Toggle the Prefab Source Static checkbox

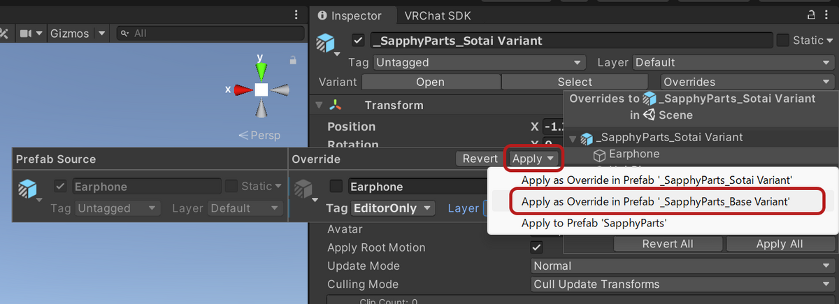231,187
